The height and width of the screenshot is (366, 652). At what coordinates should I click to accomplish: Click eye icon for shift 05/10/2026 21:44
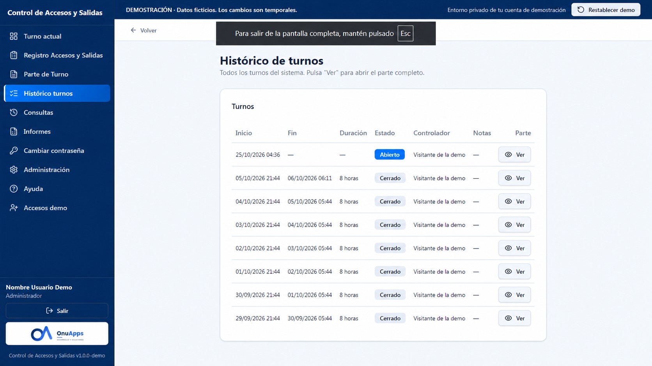tap(508, 178)
